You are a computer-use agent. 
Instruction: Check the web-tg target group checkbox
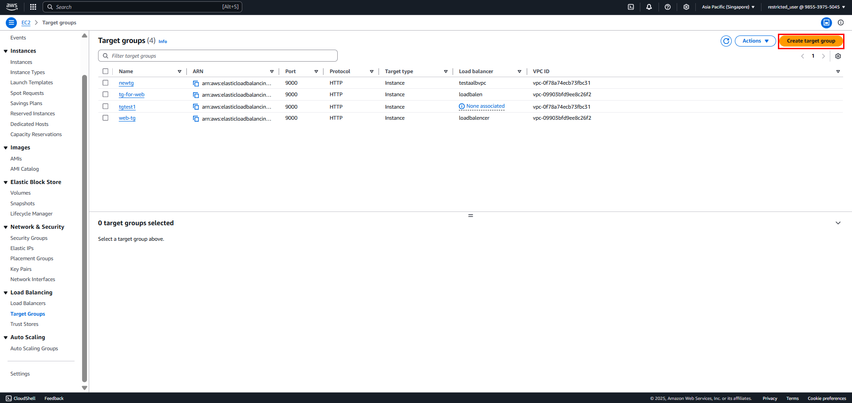[105, 118]
